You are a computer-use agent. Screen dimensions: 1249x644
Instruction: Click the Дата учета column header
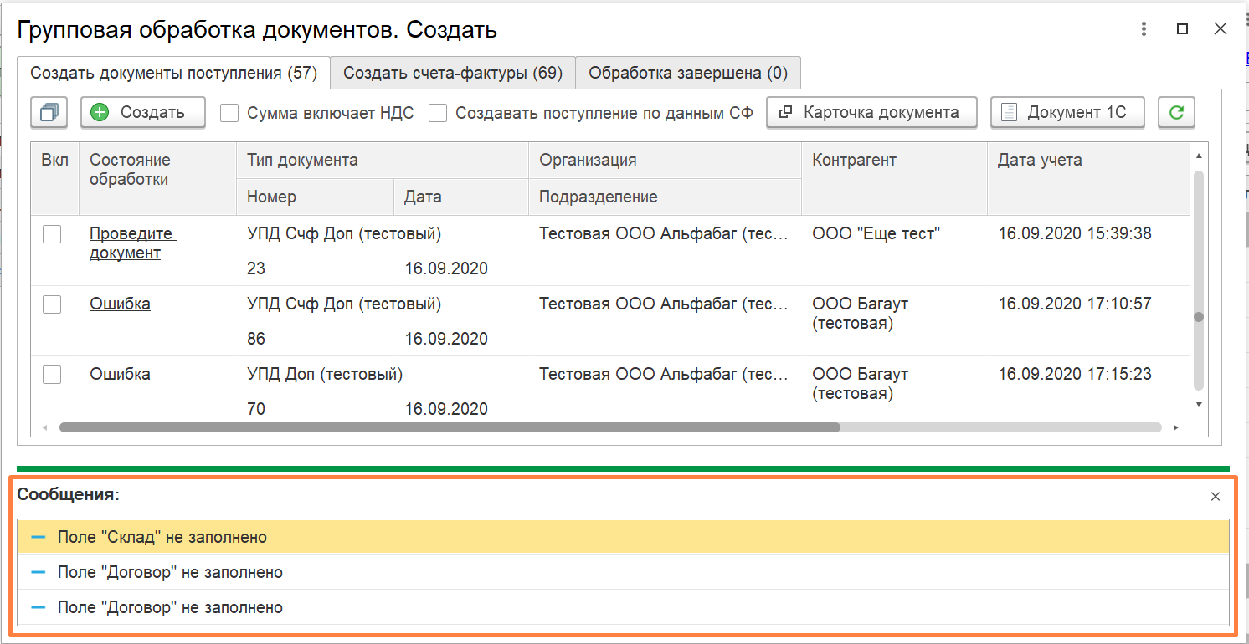(x=1089, y=178)
